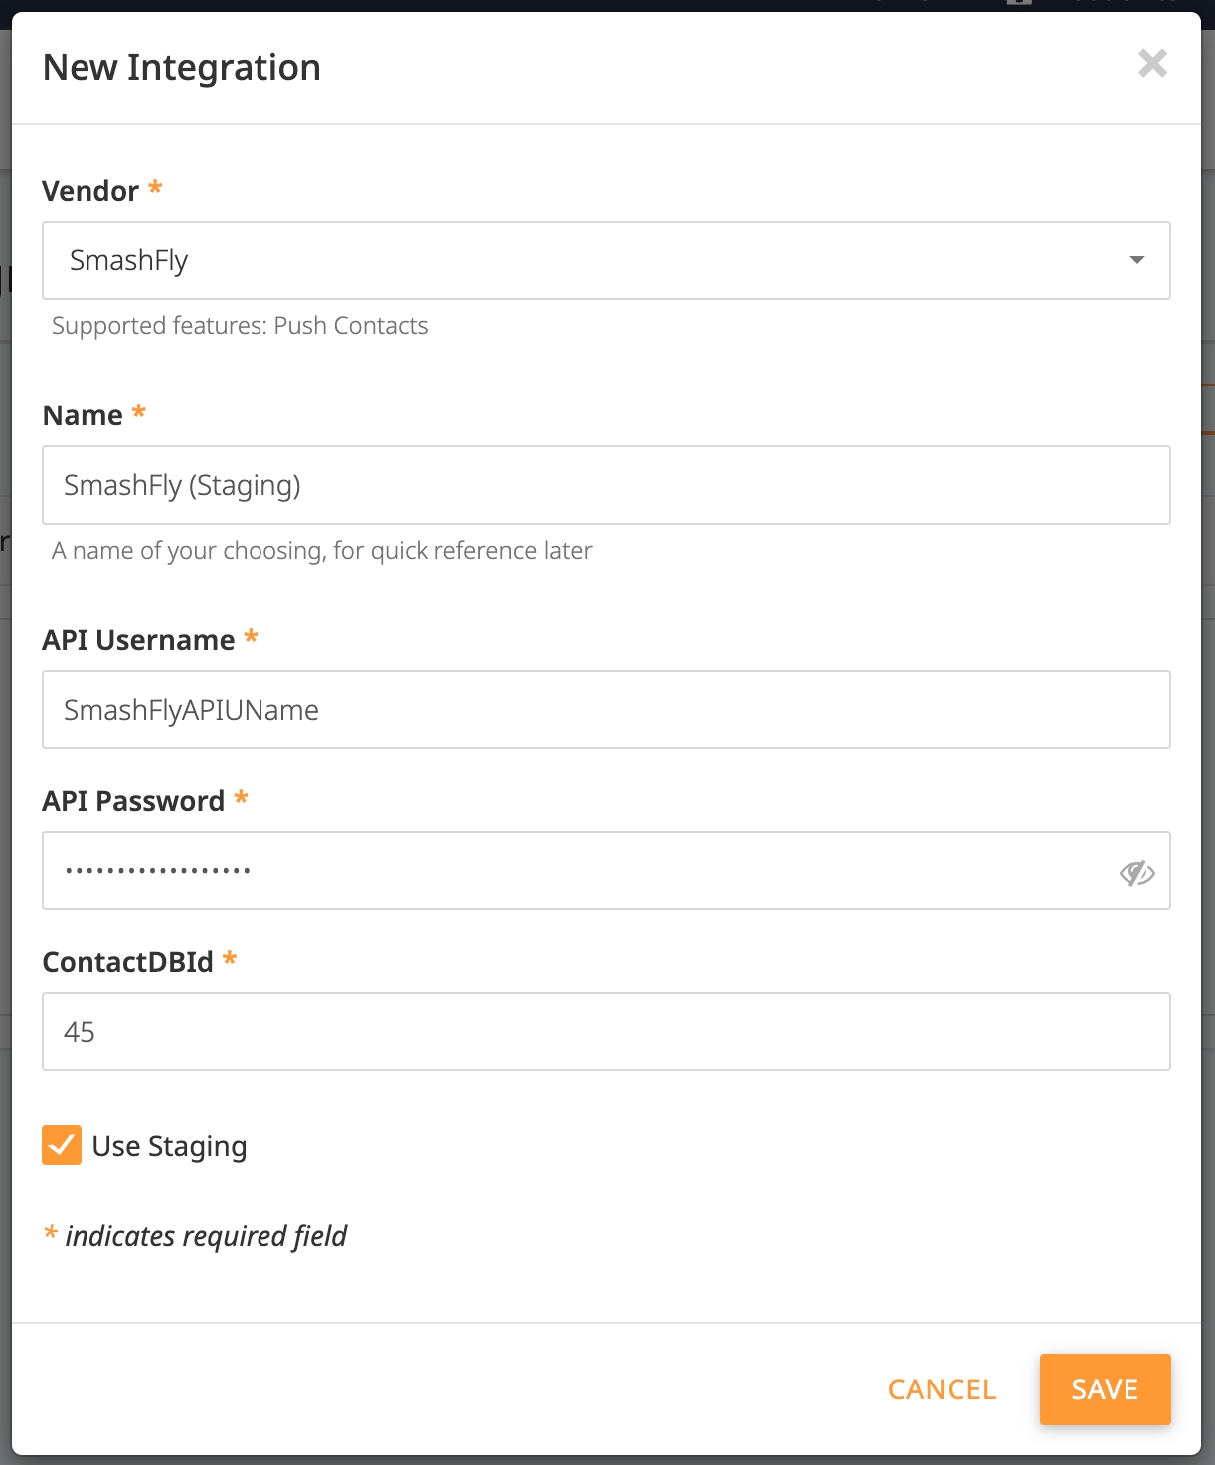Expand the Vendor dropdown arrow

coord(1136,260)
